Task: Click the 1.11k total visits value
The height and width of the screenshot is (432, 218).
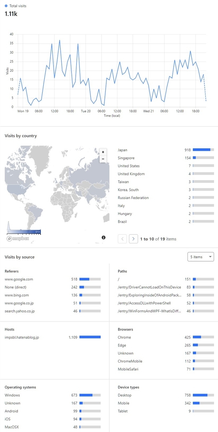Action: click(x=11, y=14)
